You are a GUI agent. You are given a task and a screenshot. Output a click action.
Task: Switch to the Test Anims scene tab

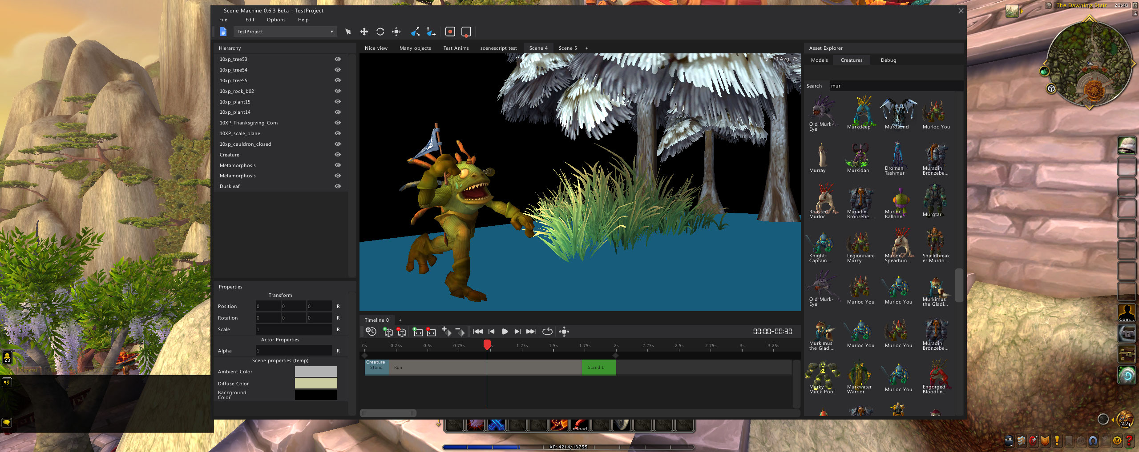[456, 48]
